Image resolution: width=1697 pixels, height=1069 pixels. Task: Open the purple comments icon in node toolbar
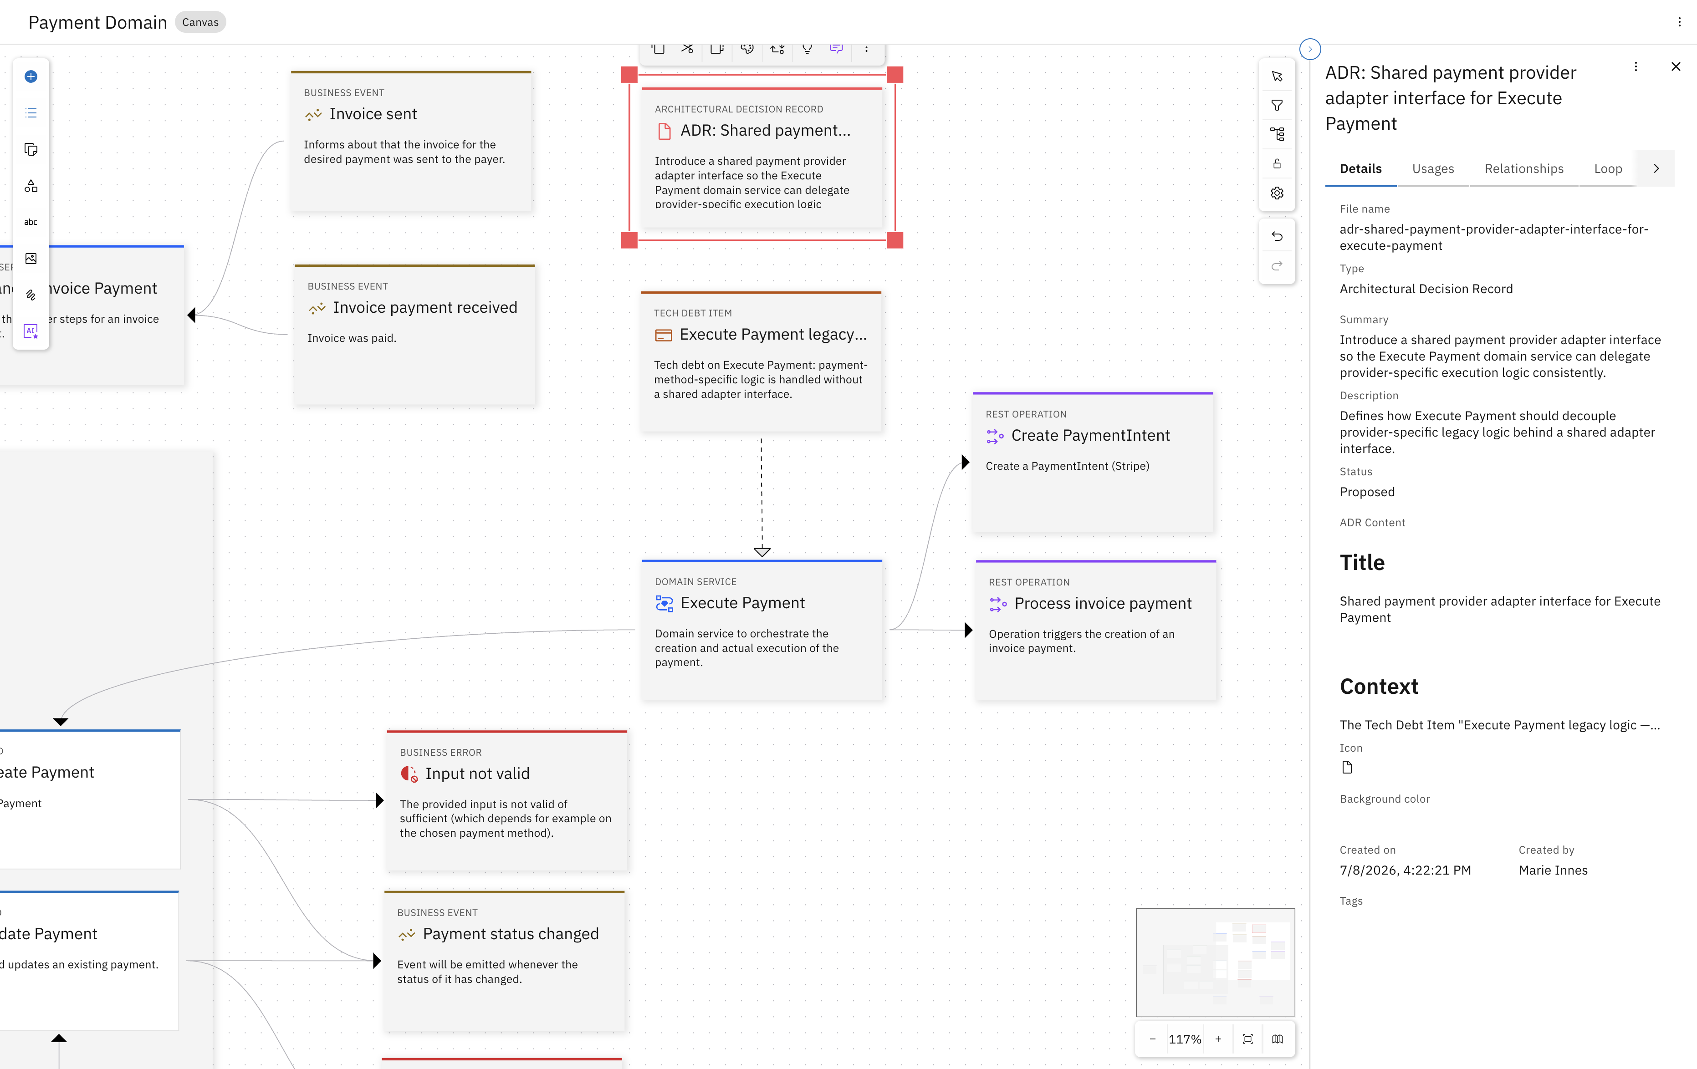pyautogui.click(x=837, y=49)
